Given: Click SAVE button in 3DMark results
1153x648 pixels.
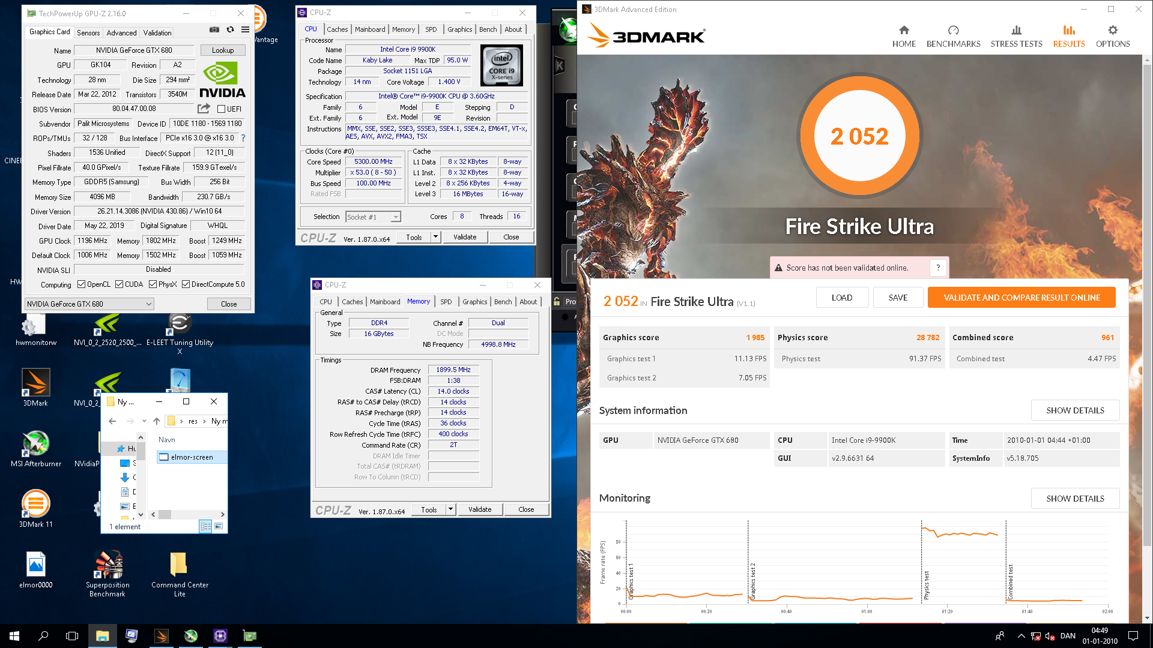Looking at the screenshot, I should coord(898,298).
